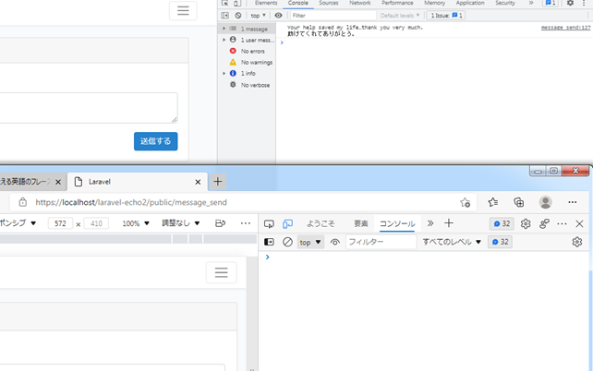Viewport: 593px width, 371px height.
Task: Open the Application tab
Action: (470, 3)
